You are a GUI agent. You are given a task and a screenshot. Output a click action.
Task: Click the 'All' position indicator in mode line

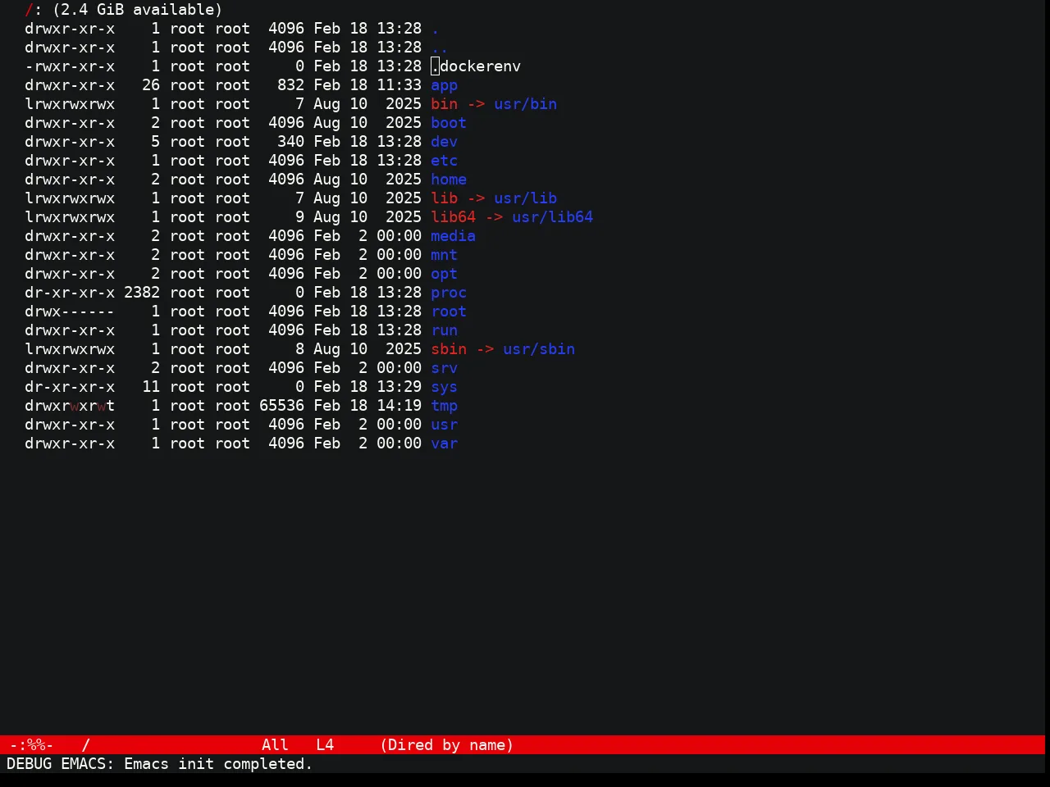[275, 745]
